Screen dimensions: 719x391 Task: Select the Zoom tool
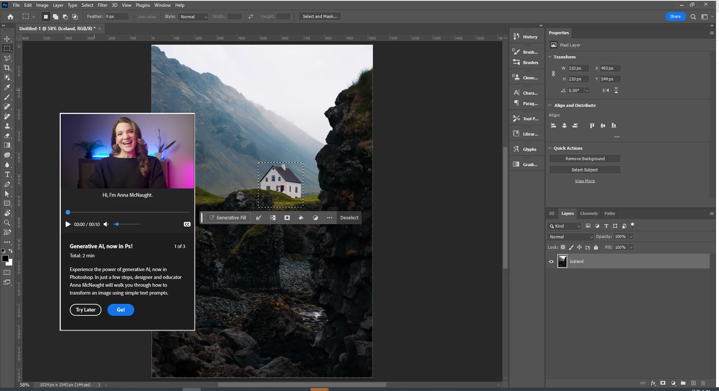[7, 223]
